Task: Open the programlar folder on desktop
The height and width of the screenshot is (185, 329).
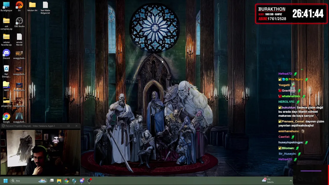Action: (x=6, y=102)
